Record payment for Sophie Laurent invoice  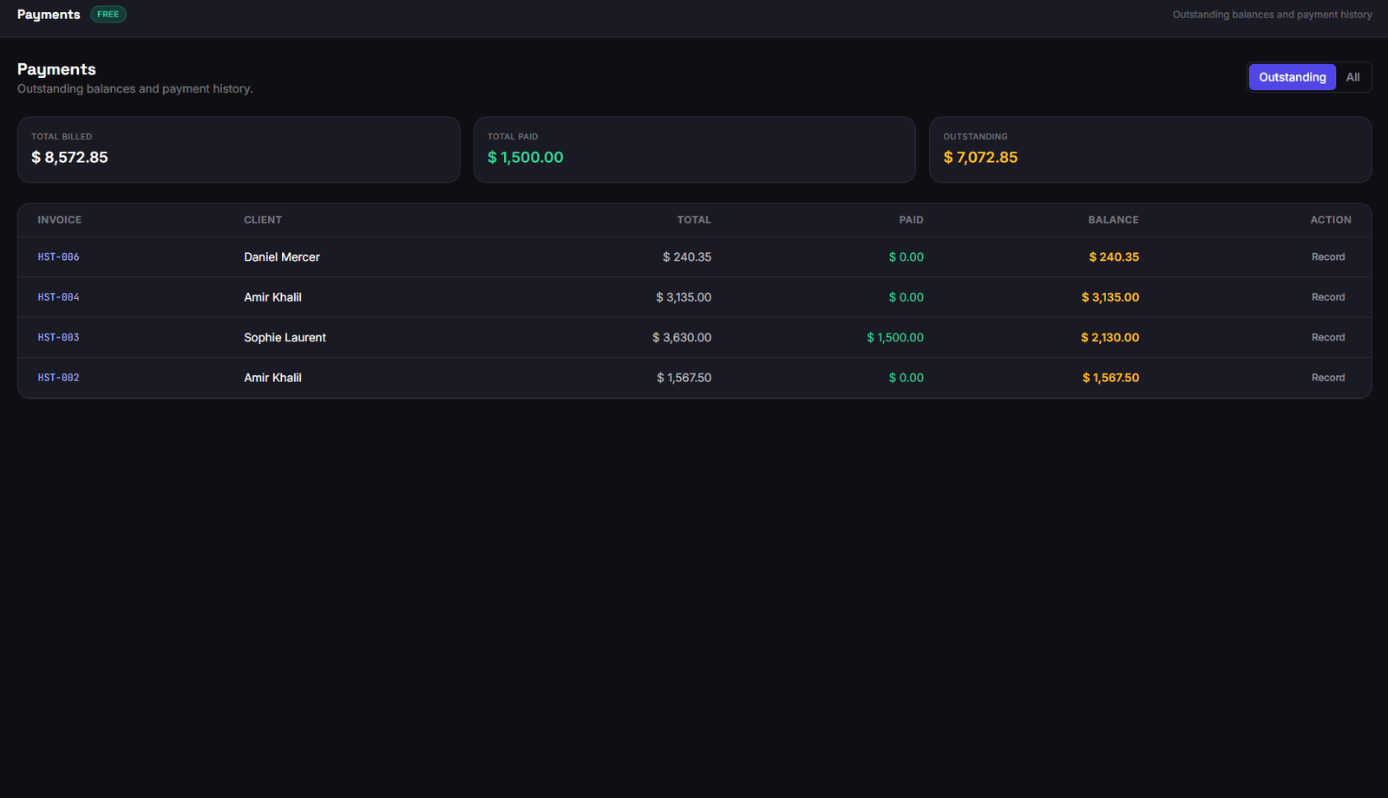pos(1327,338)
